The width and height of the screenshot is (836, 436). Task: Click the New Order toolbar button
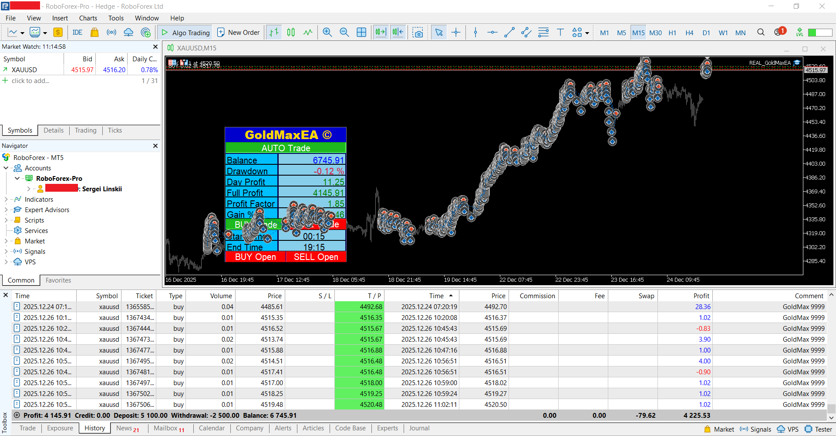[x=238, y=33]
